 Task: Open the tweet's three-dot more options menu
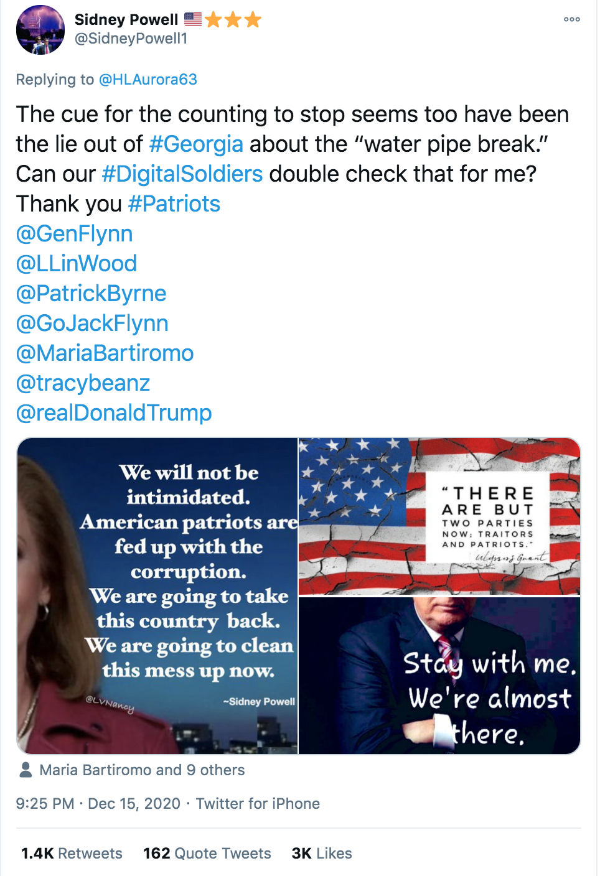(571, 19)
